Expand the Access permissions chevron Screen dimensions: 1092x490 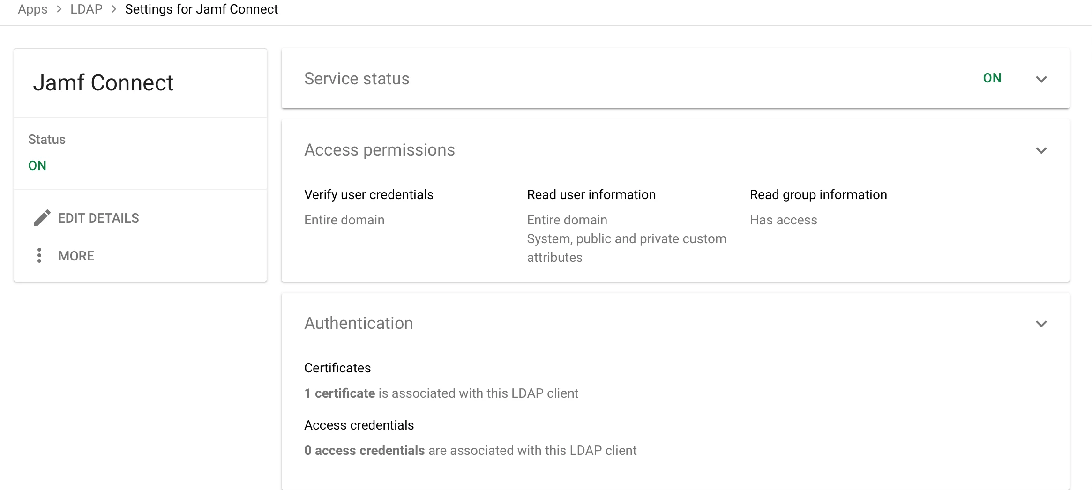tap(1041, 150)
